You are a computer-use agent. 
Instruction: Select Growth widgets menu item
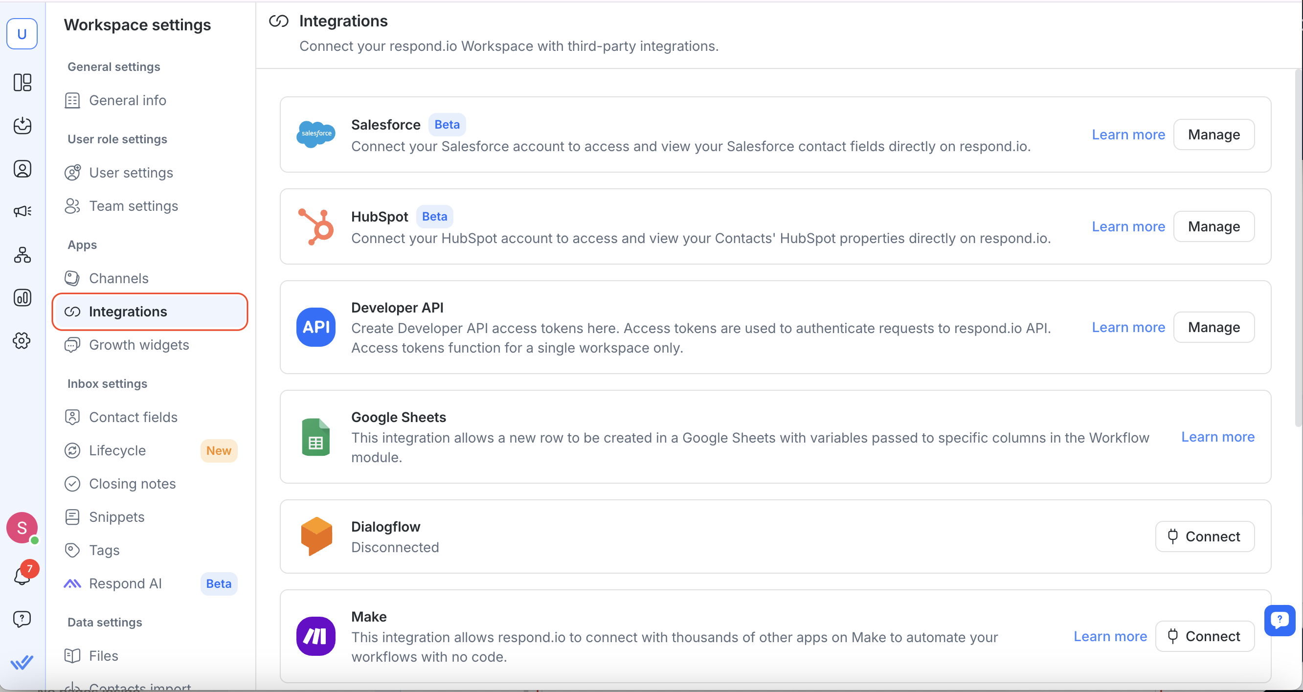tap(138, 345)
